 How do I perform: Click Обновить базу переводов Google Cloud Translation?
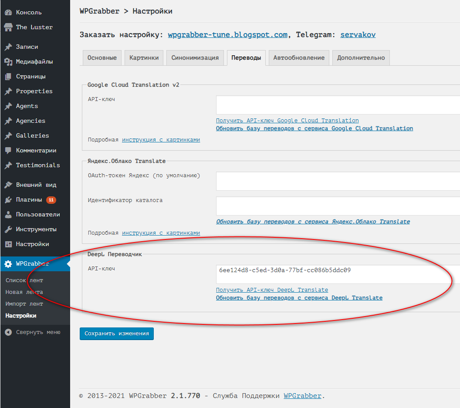pos(315,128)
